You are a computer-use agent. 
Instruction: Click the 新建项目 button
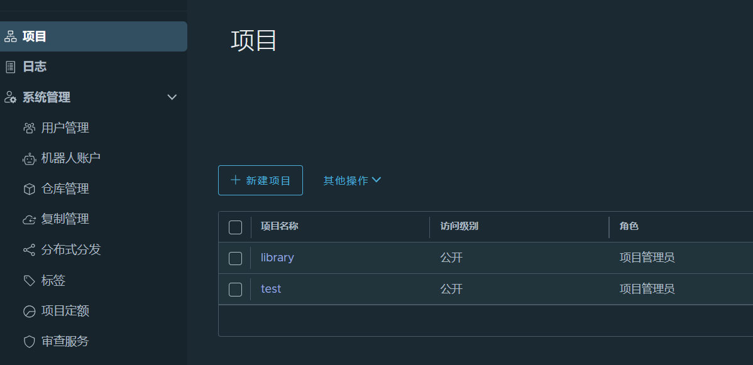click(260, 180)
